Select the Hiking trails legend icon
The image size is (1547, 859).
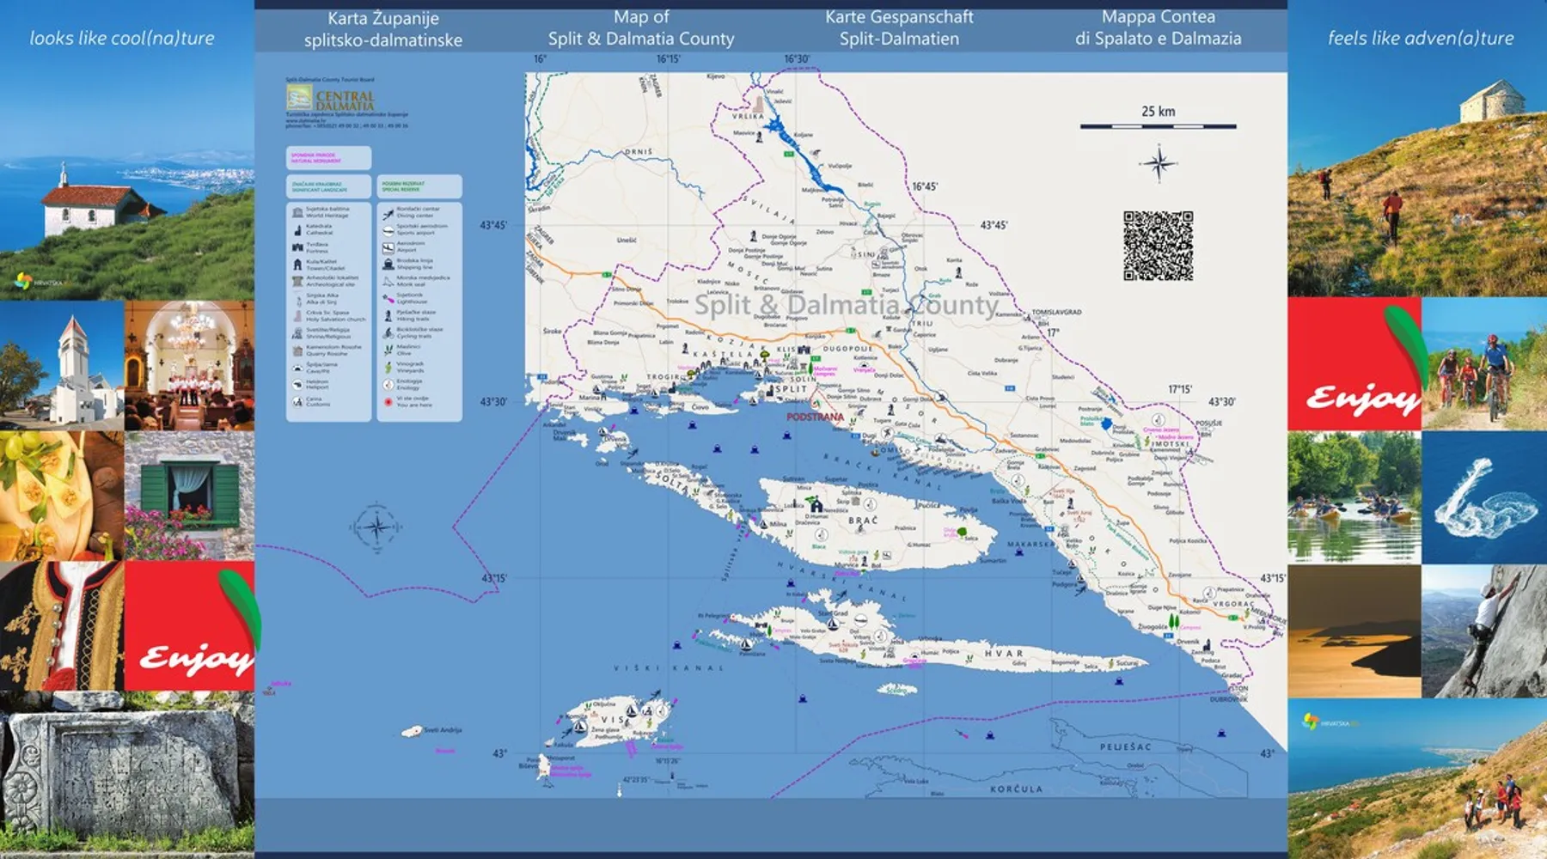click(x=388, y=315)
